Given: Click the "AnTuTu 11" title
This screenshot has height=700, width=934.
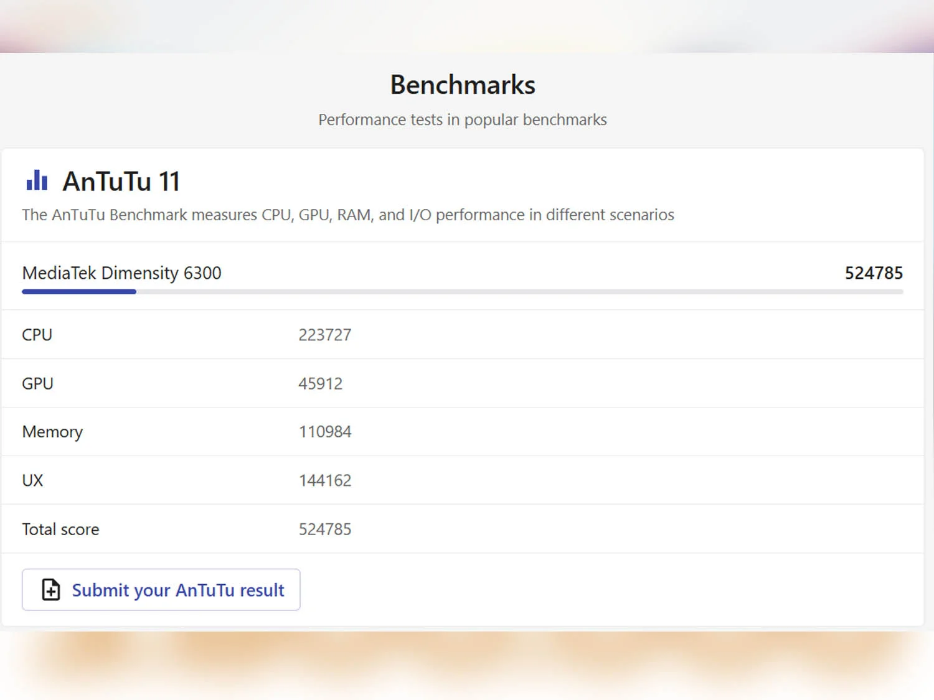Looking at the screenshot, I should coord(121,182).
